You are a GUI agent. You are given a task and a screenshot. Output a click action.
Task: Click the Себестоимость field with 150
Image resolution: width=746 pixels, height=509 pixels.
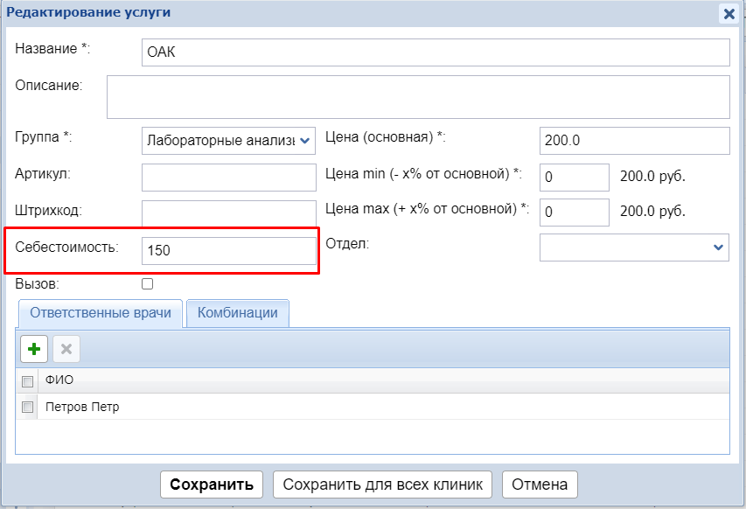tap(228, 250)
